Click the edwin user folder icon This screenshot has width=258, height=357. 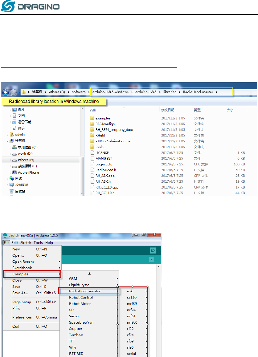click(12, 135)
